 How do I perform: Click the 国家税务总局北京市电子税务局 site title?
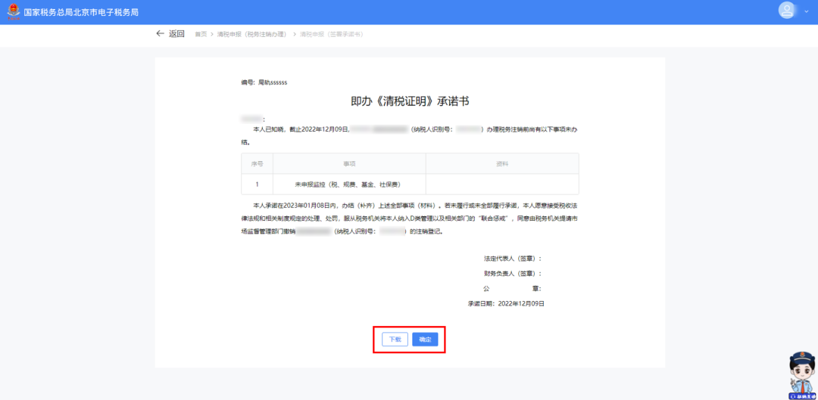[81, 12]
